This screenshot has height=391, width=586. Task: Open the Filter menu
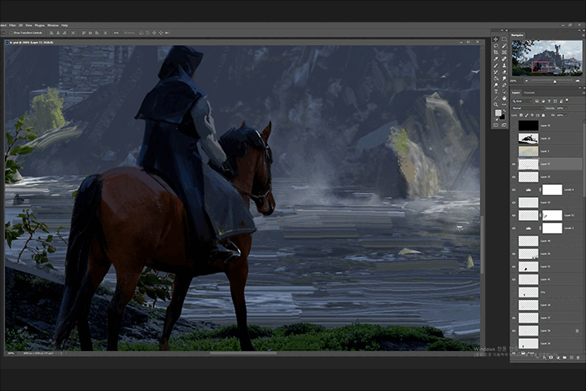coord(12,25)
